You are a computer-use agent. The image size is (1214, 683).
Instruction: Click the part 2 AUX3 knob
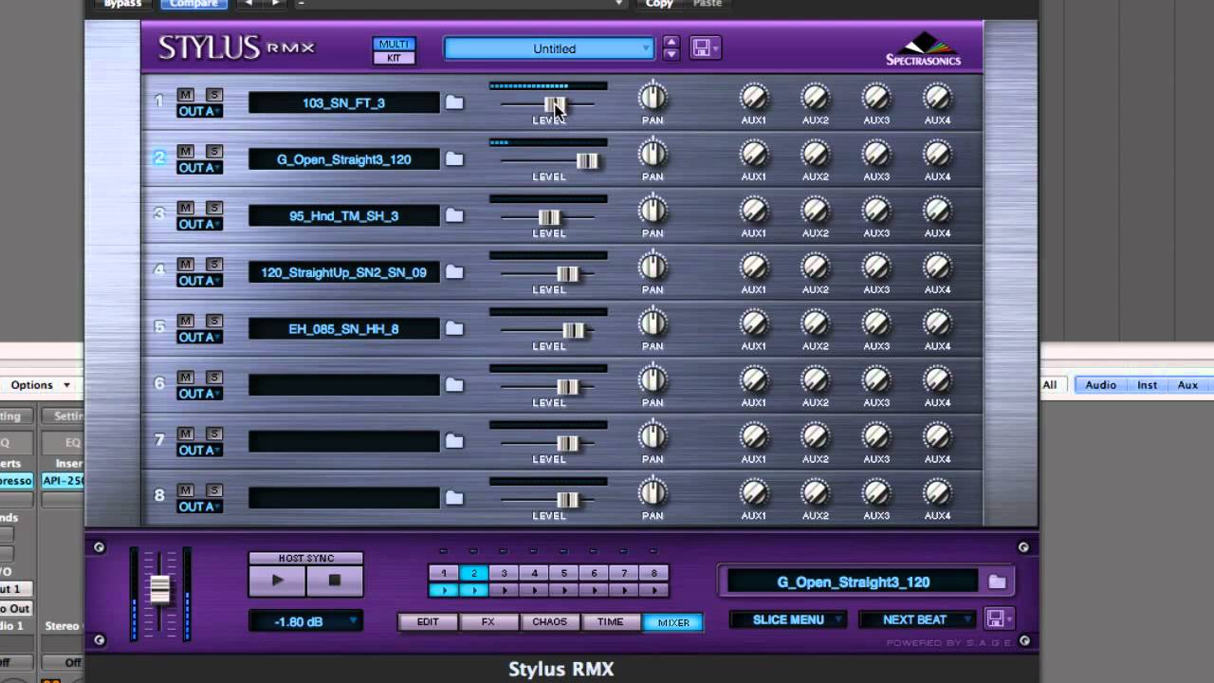pos(876,154)
